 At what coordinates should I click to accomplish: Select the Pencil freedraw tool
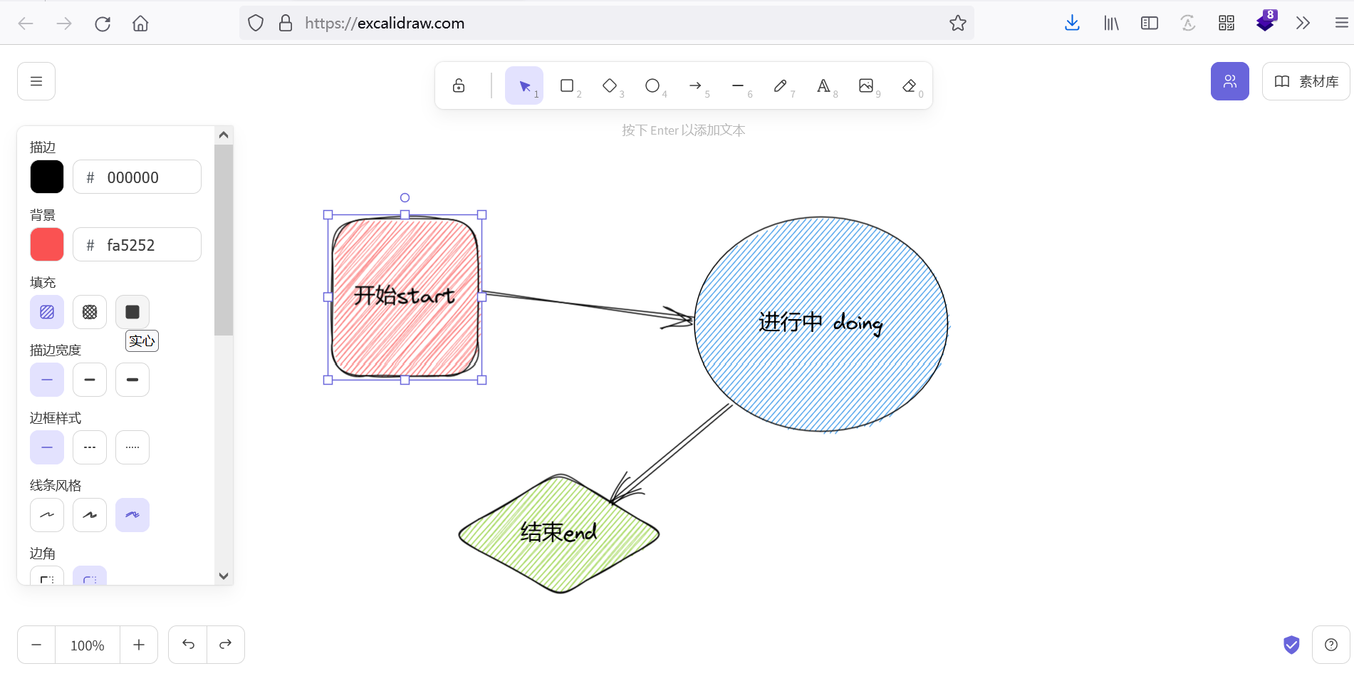point(781,85)
